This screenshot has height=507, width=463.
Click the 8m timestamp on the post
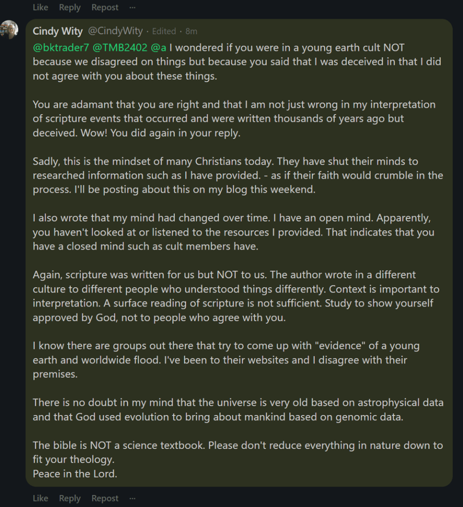pos(191,31)
